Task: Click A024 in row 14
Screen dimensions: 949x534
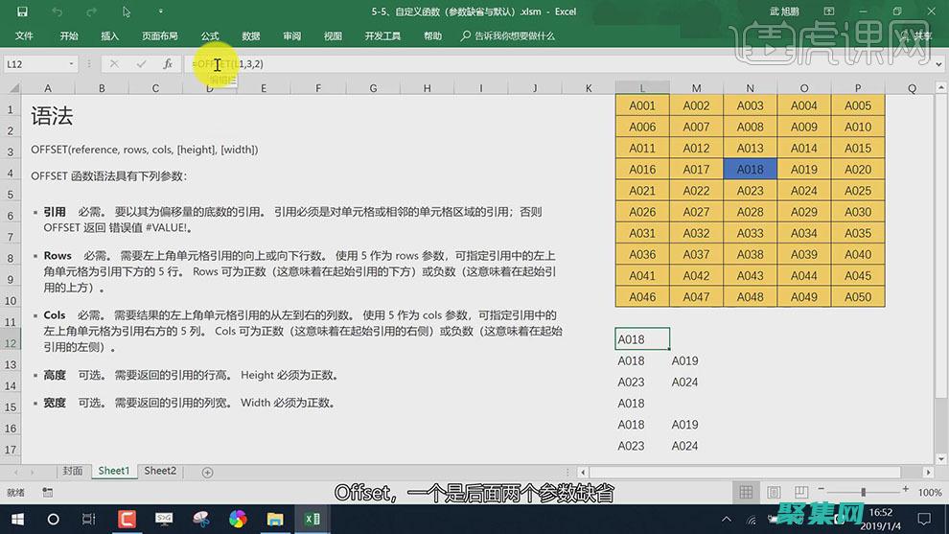Action: click(x=684, y=382)
